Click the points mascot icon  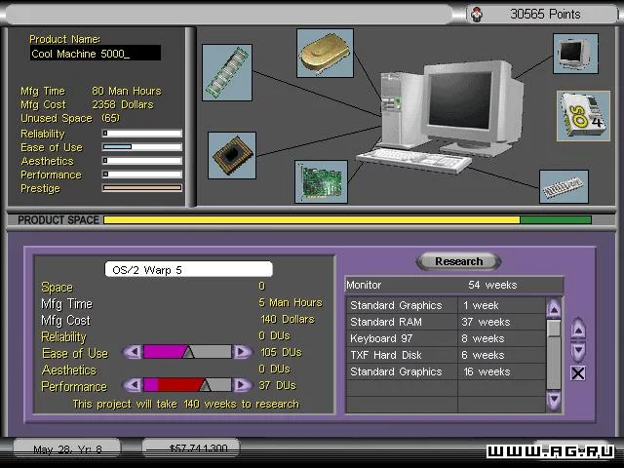(x=477, y=15)
